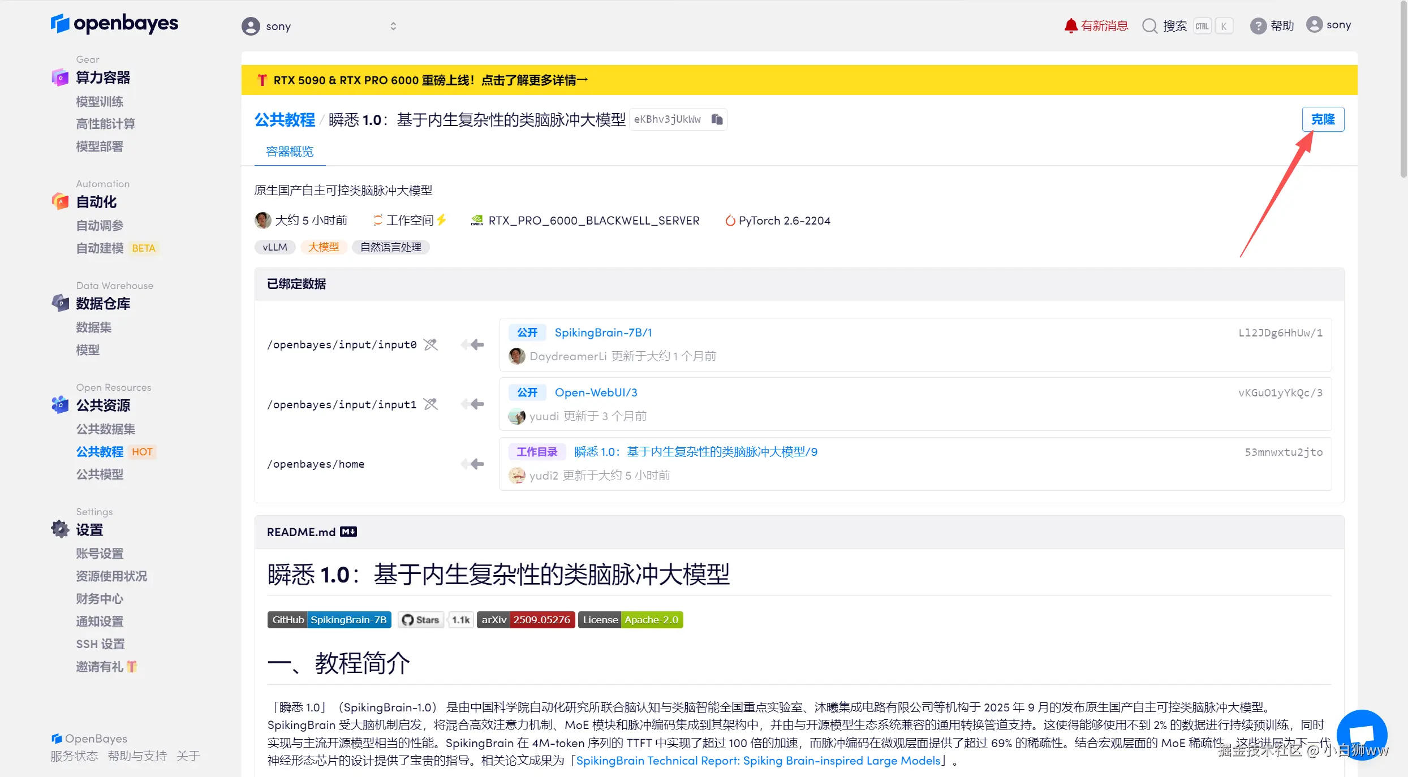Open 公共教程 in the sidebar
This screenshot has width=1408, height=777.
(x=100, y=451)
